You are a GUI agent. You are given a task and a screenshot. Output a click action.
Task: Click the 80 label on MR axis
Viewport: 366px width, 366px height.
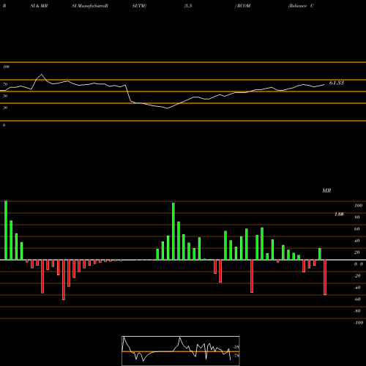coord(357,217)
